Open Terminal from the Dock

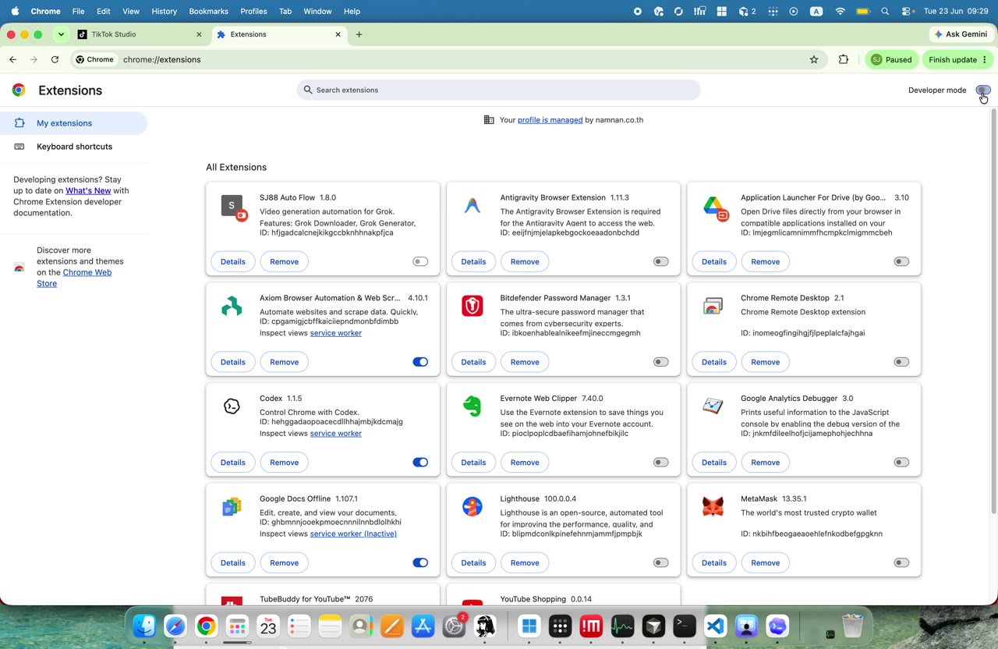pyautogui.click(x=685, y=626)
